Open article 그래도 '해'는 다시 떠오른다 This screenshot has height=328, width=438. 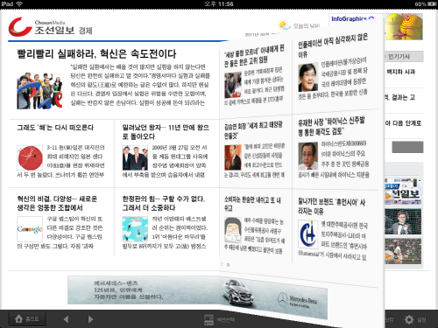55,128
